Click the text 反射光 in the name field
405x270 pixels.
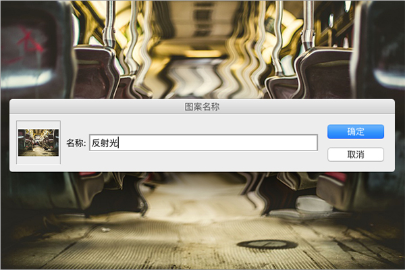click(x=105, y=142)
